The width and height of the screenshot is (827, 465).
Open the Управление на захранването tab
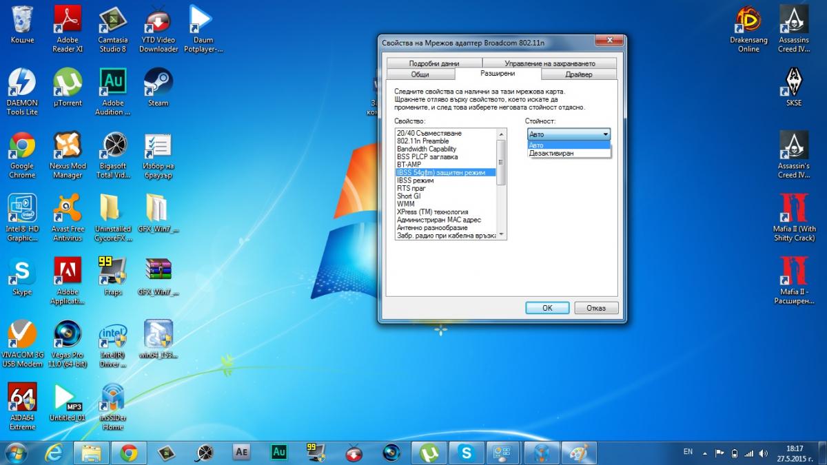tap(559, 64)
